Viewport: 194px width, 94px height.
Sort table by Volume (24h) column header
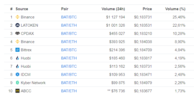click(113, 9)
